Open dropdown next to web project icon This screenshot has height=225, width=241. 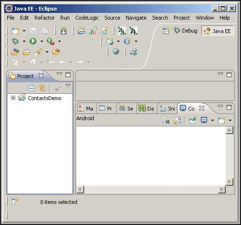point(118,41)
